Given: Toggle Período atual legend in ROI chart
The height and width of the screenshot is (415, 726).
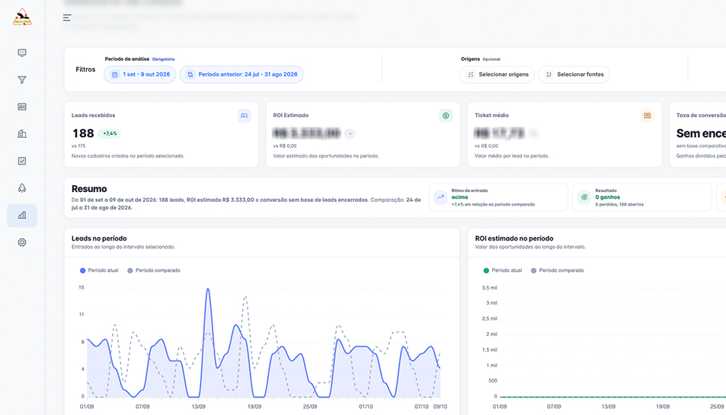Looking at the screenshot, I should (x=502, y=270).
